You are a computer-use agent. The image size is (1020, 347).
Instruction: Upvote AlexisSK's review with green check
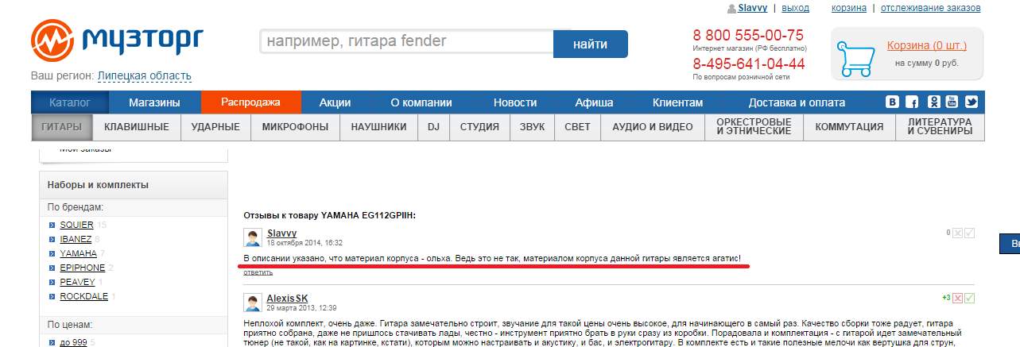[969, 298]
